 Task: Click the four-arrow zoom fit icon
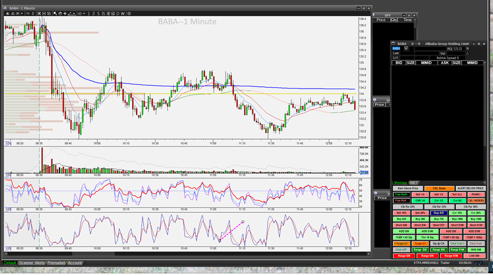click(39, 14)
